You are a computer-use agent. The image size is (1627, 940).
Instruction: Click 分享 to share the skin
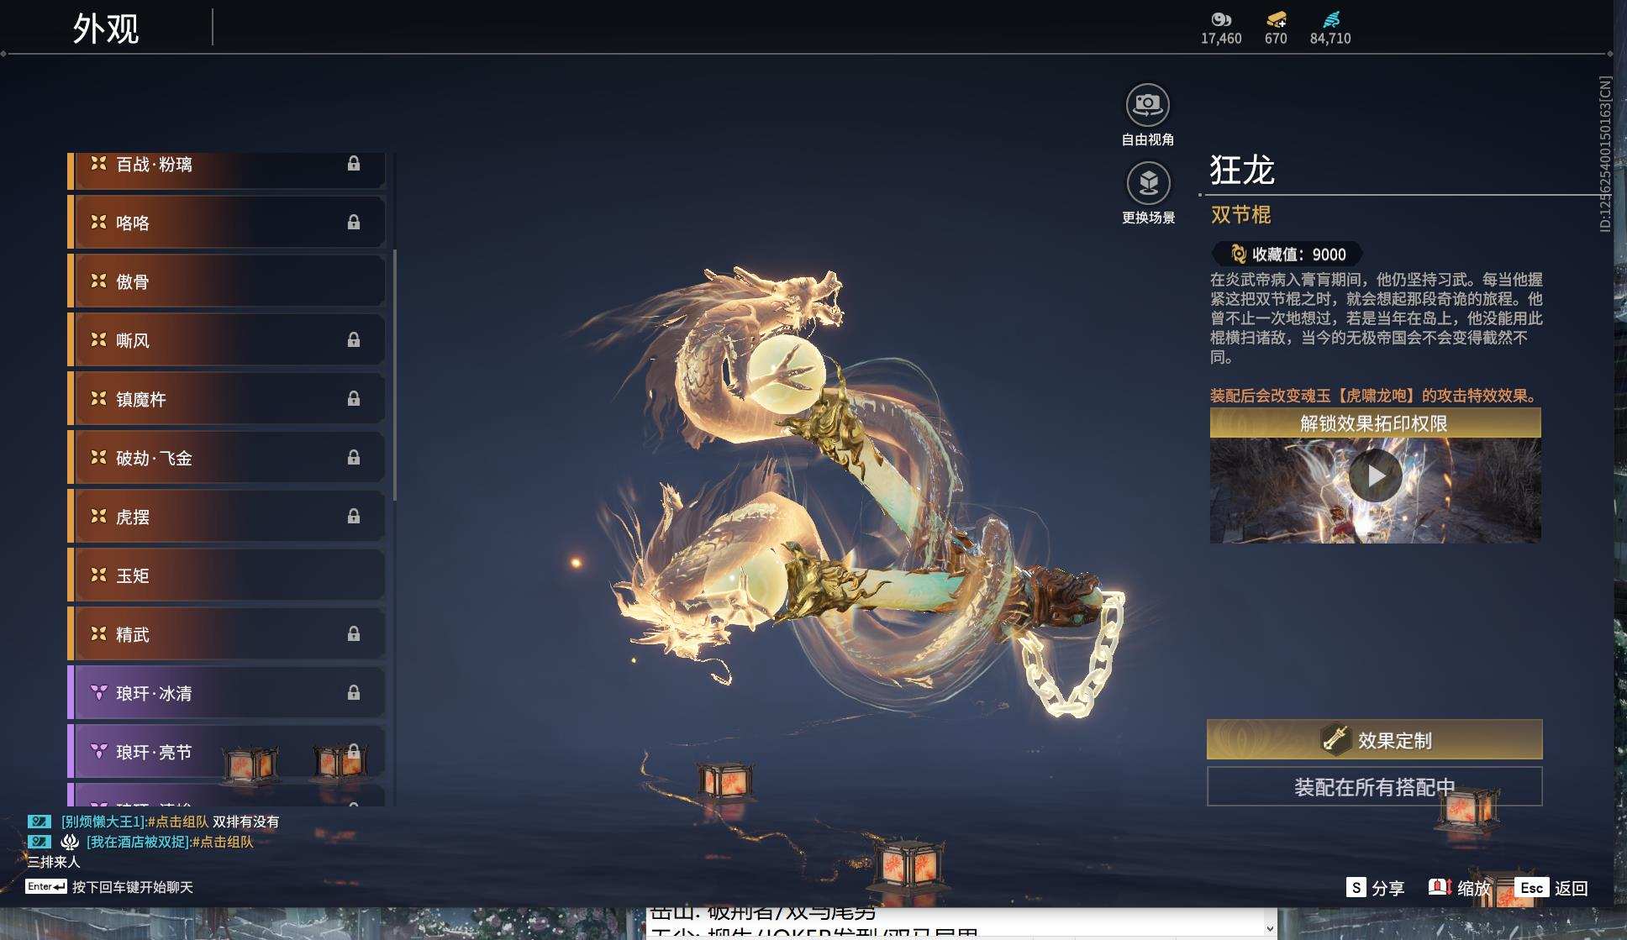point(1387,888)
